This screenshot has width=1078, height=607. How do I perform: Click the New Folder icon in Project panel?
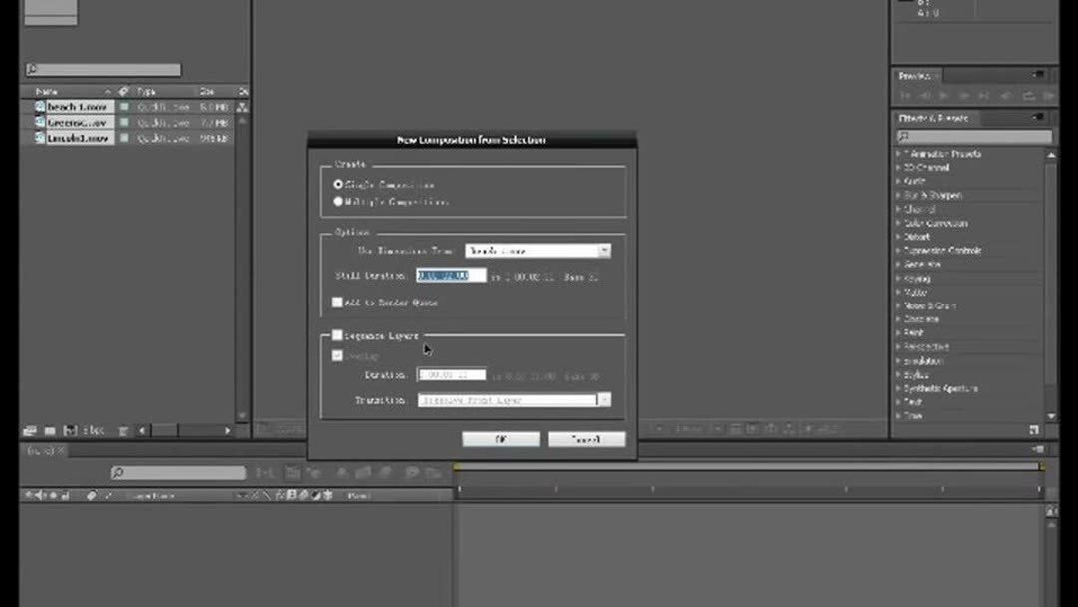[x=50, y=429]
